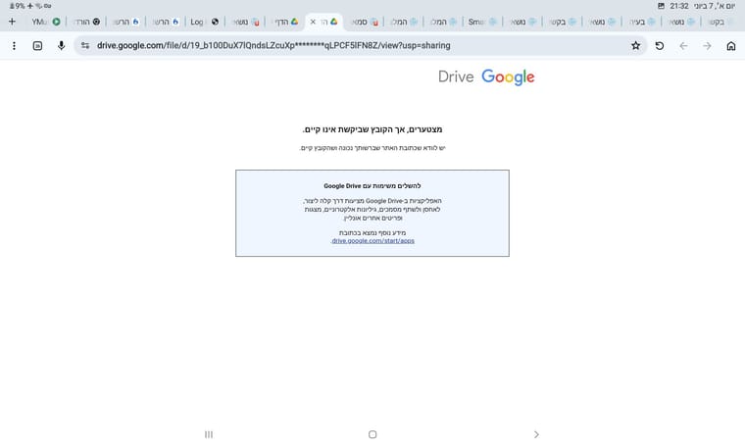Open a new tab with the plus button
Image resolution: width=745 pixels, height=447 pixels.
pyautogui.click(x=12, y=22)
